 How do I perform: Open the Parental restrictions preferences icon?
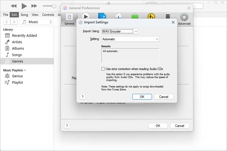151,17
